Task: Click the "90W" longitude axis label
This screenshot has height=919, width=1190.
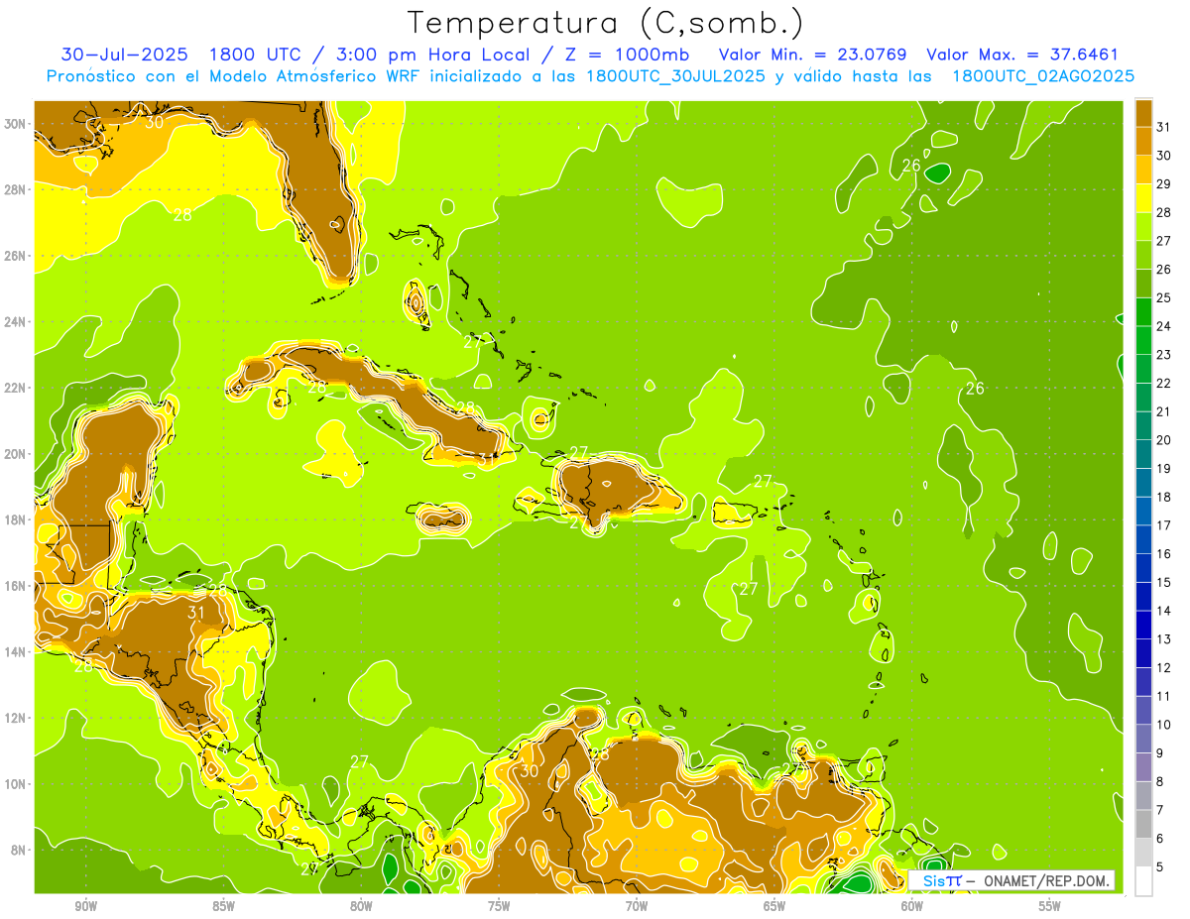Action: tap(85, 906)
